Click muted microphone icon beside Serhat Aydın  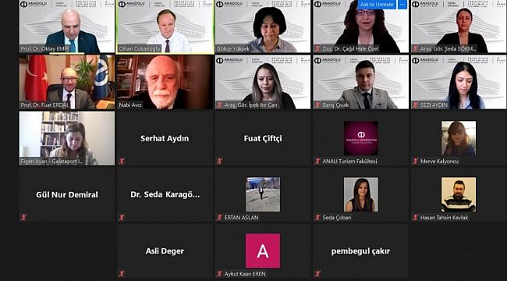tap(122, 161)
